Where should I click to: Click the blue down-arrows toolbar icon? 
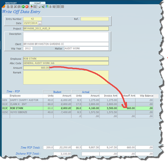click(47, 6)
